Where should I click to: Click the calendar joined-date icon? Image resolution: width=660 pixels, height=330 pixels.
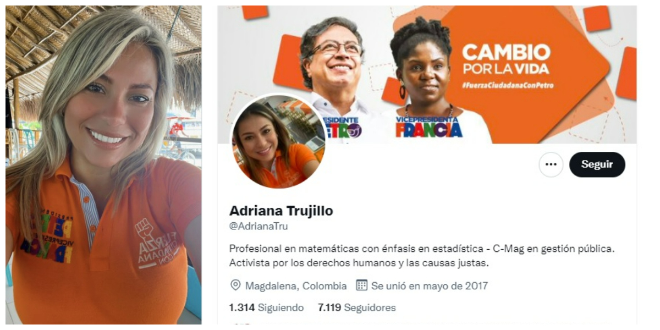(361, 285)
